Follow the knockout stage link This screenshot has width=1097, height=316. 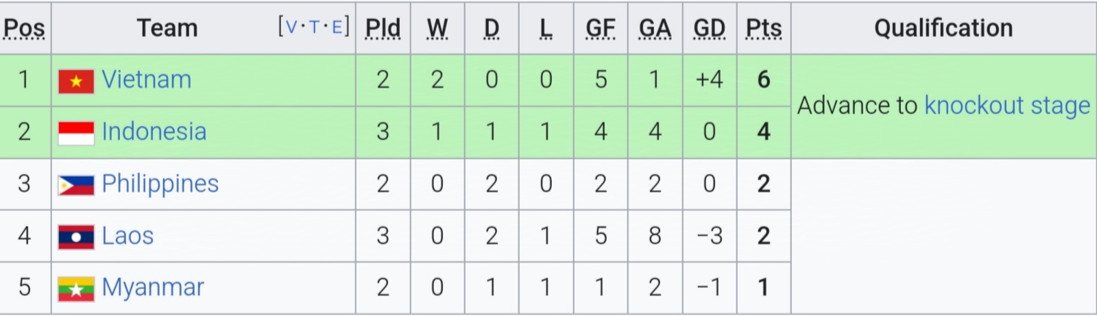tap(1007, 106)
